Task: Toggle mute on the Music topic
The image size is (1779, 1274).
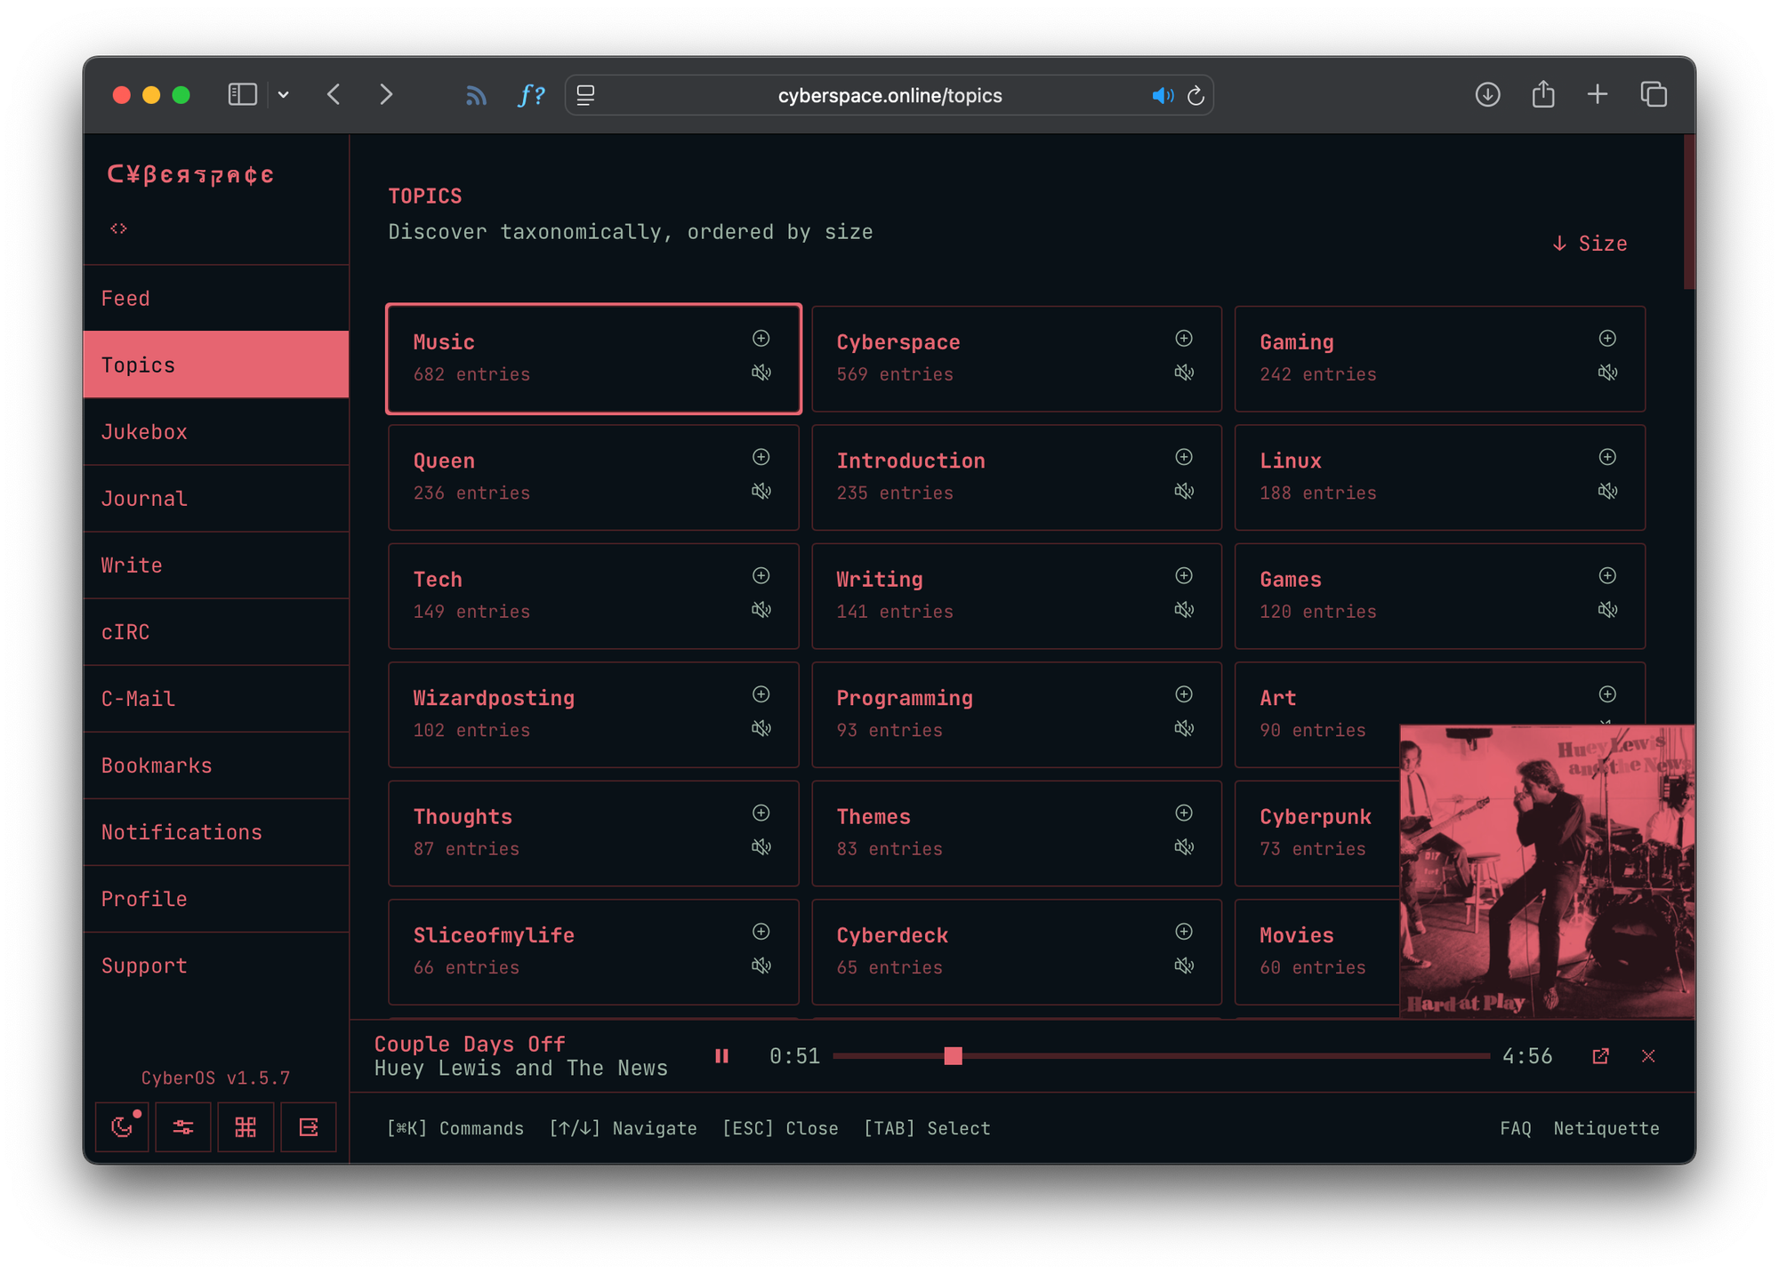Action: pyautogui.click(x=761, y=373)
